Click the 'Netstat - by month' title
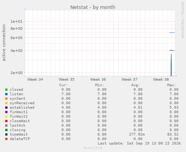186x152 pixels. pos(93,7)
